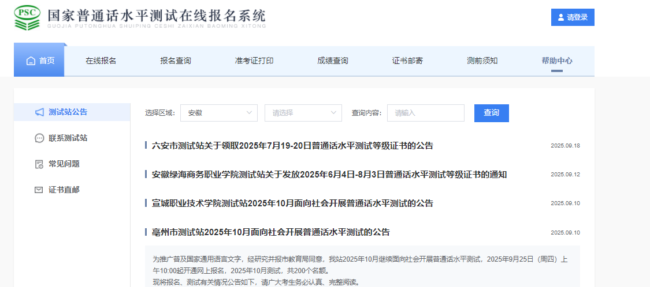Click the 请登录 login button
Image resolution: width=650 pixels, height=287 pixels.
click(573, 18)
